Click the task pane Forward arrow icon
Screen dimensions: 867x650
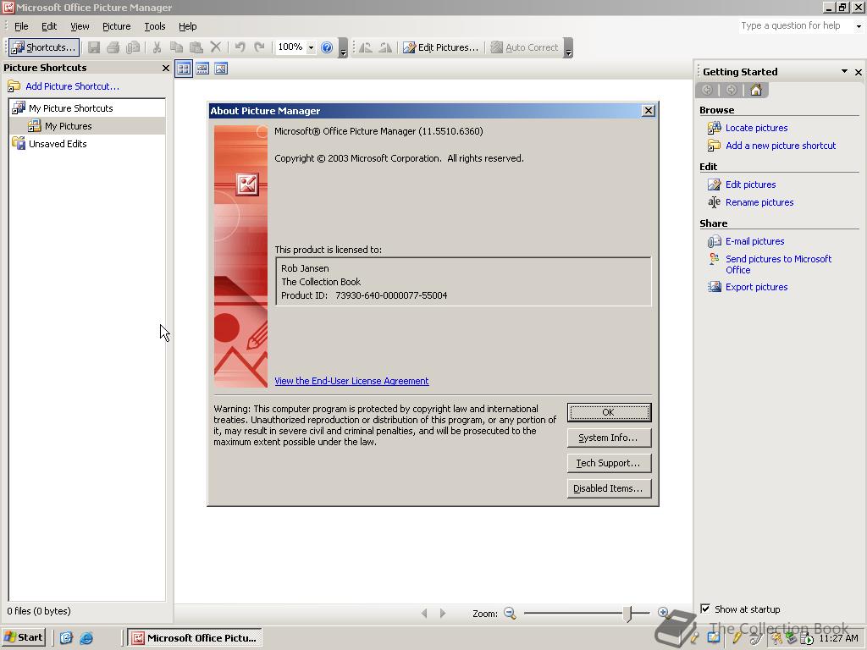pyautogui.click(x=731, y=90)
